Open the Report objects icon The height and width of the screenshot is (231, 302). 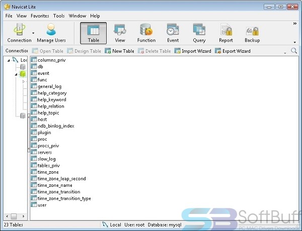(x=225, y=33)
